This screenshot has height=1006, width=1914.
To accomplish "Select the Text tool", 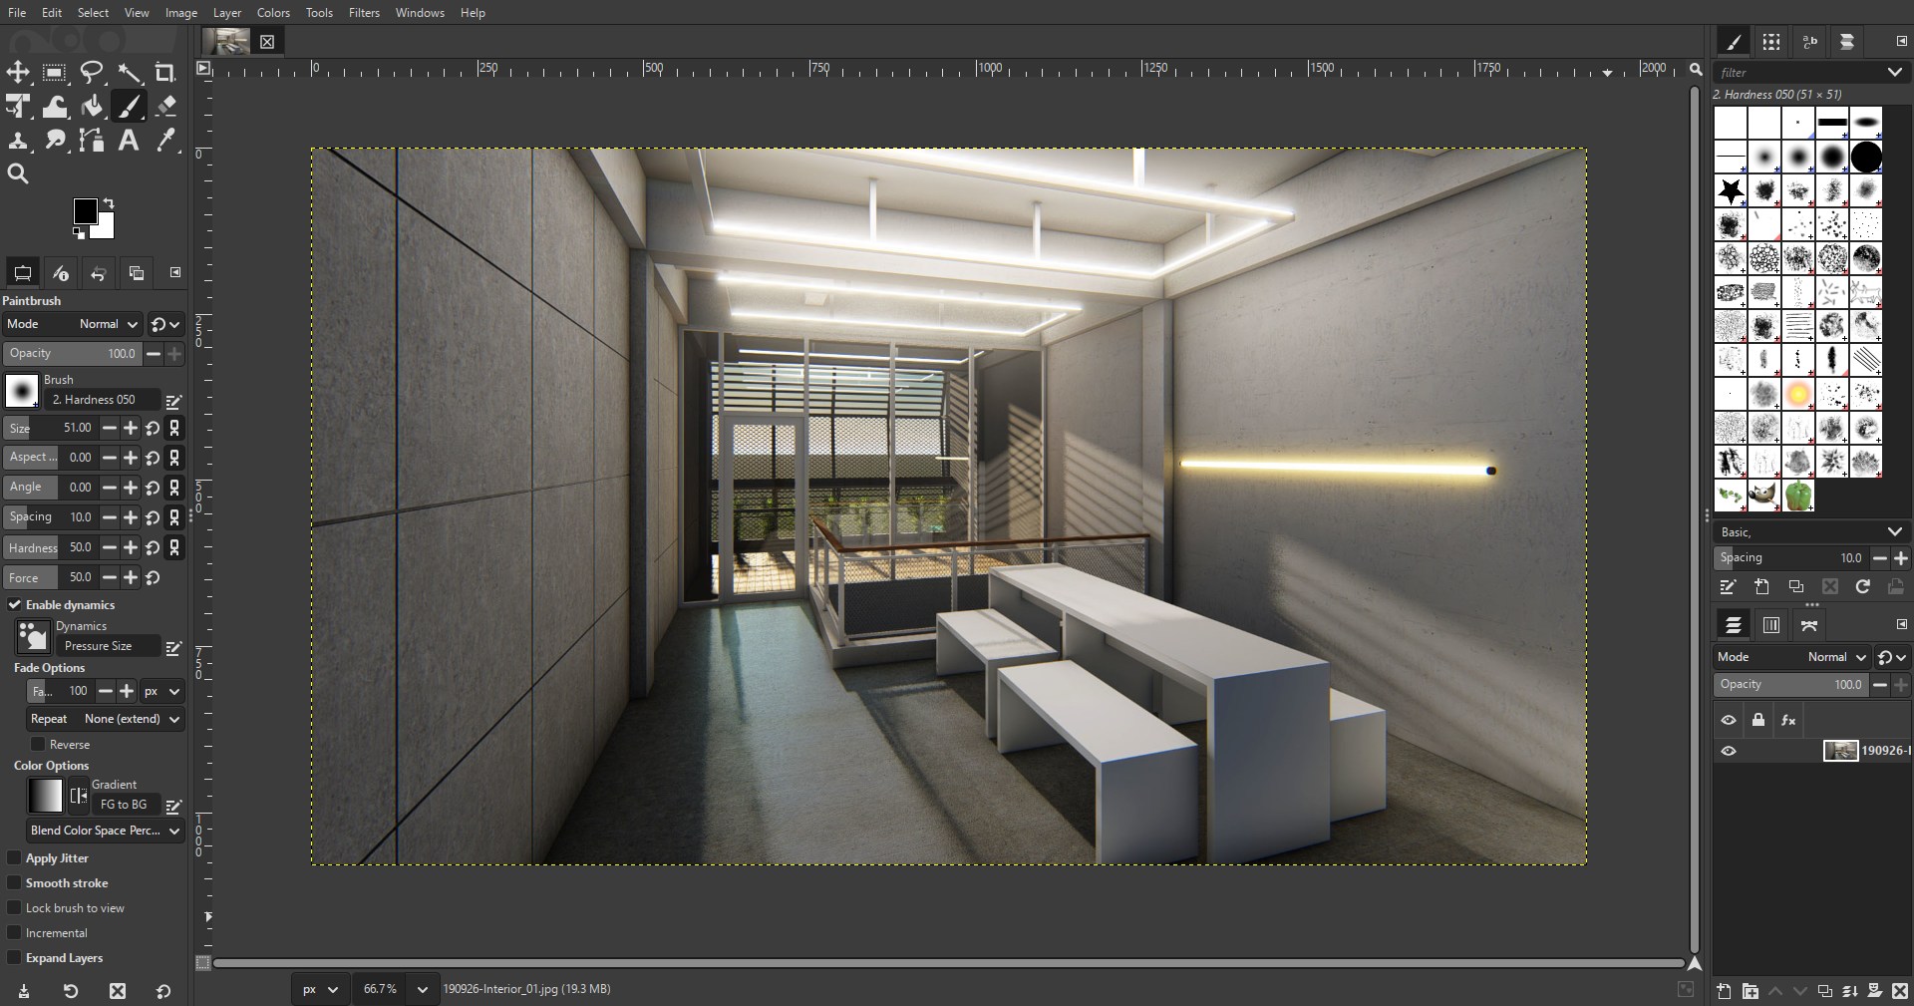I will [129, 141].
